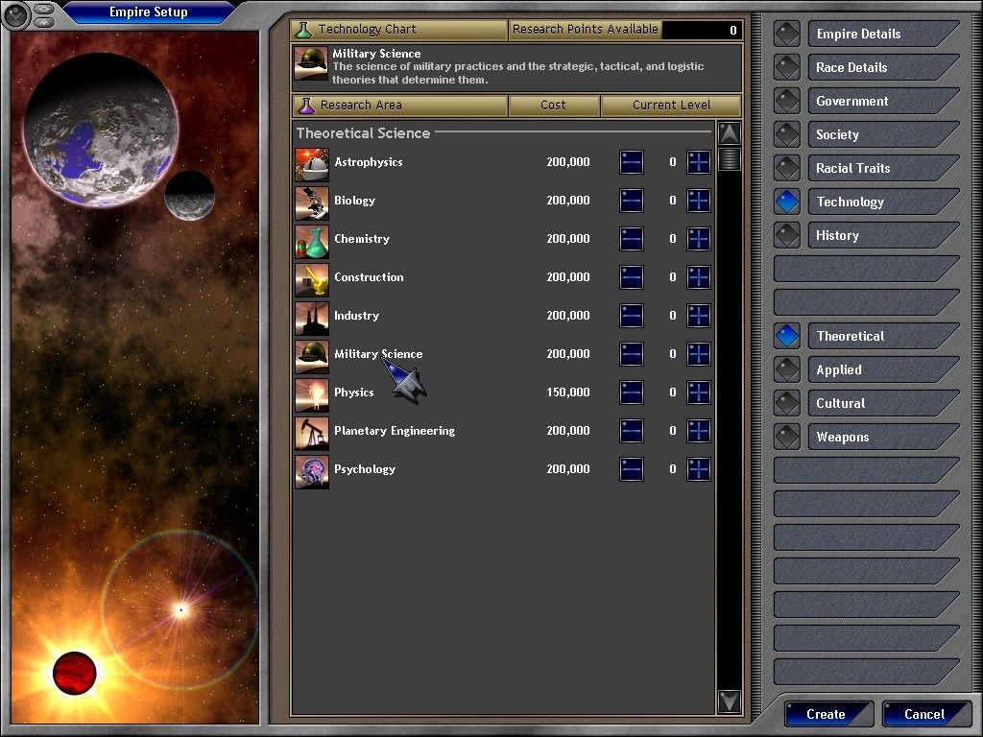Increase the Astrophysics level with plus button
Screen dimensions: 983x737
coord(699,162)
